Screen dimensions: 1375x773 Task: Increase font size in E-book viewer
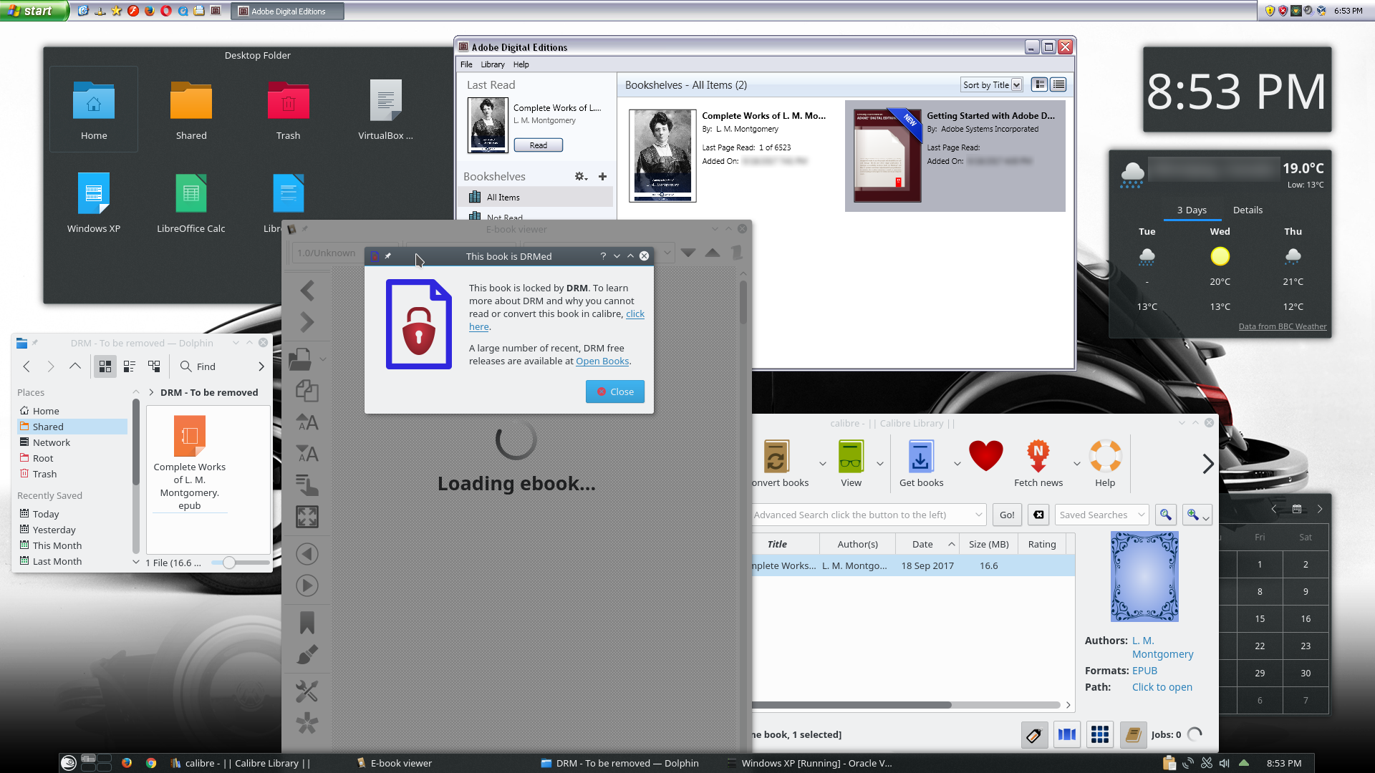click(307, 422)
